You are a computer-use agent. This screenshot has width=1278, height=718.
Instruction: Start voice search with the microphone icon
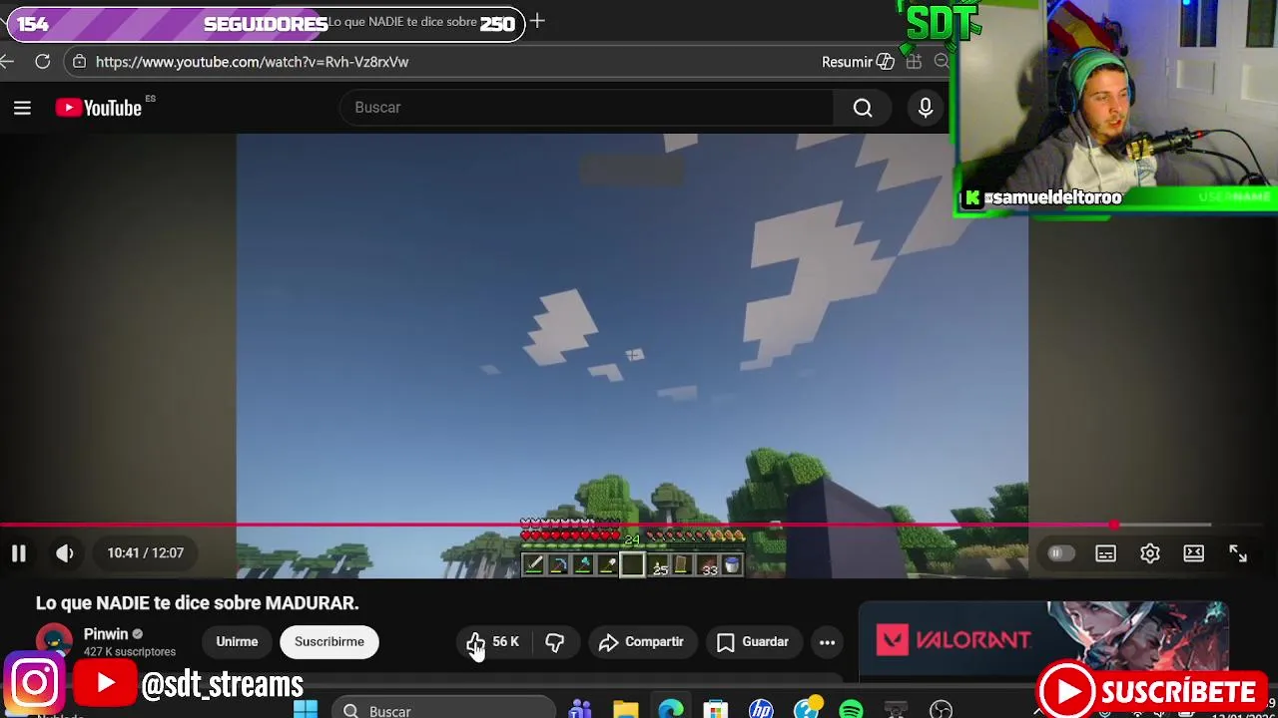point(926,108)
